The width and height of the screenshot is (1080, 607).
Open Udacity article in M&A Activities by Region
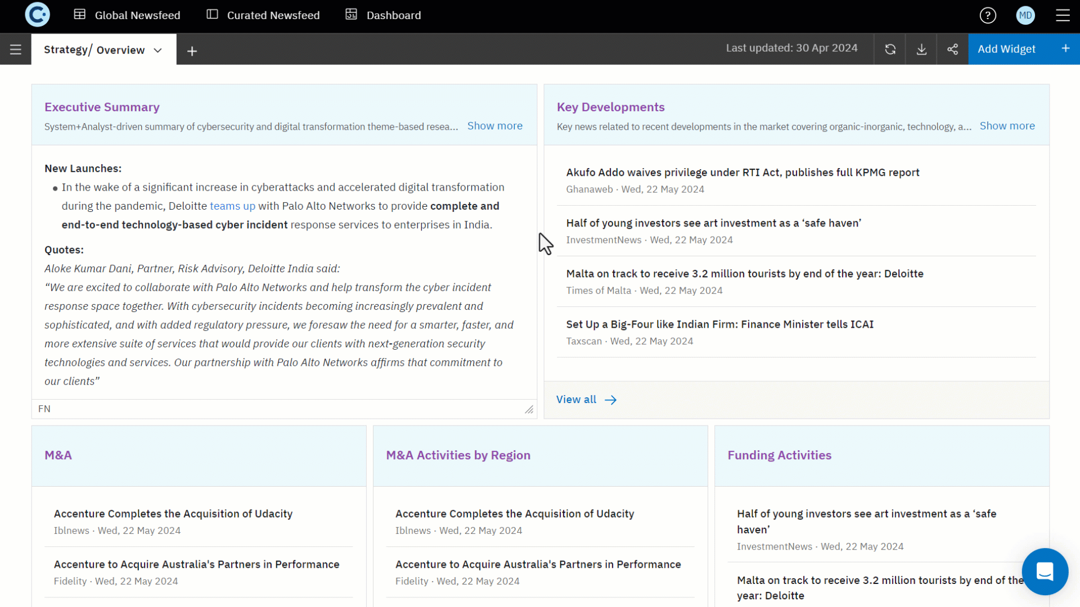514,514
